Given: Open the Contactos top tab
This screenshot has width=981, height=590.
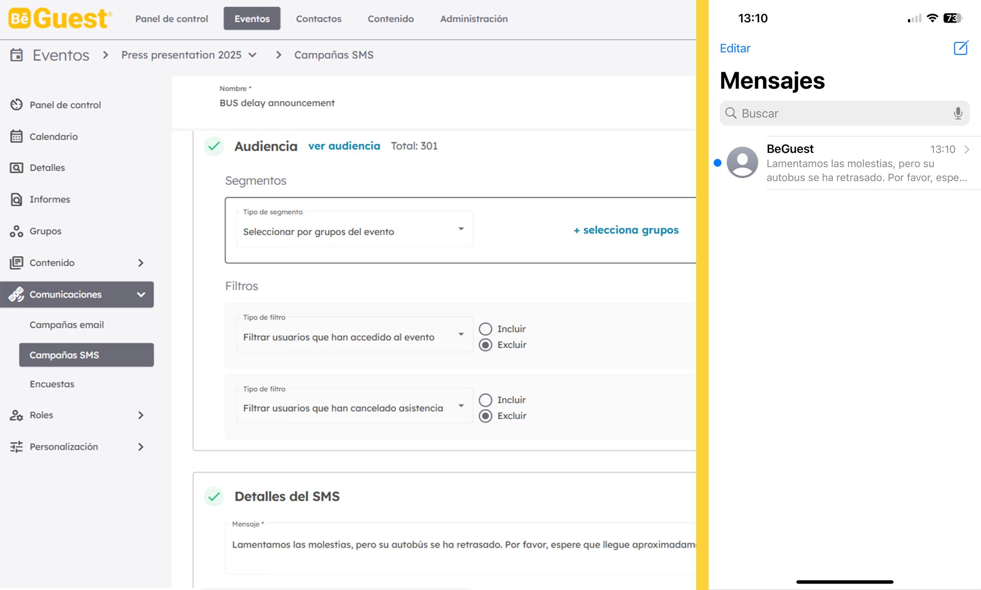Looking at the screenshot, I should coord(319,19).
